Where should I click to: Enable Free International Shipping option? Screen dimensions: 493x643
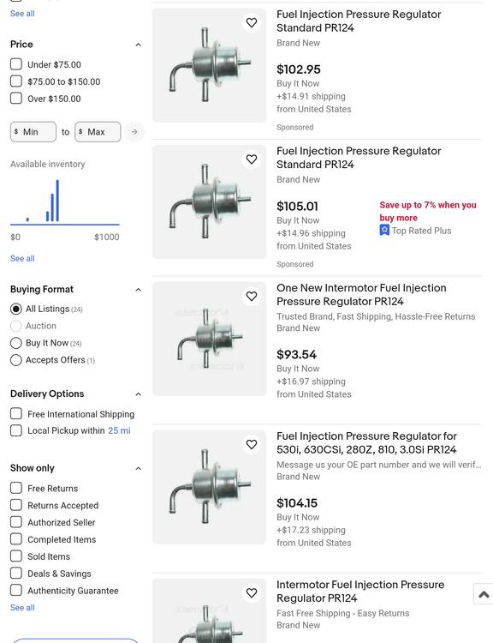coord(16,413)
